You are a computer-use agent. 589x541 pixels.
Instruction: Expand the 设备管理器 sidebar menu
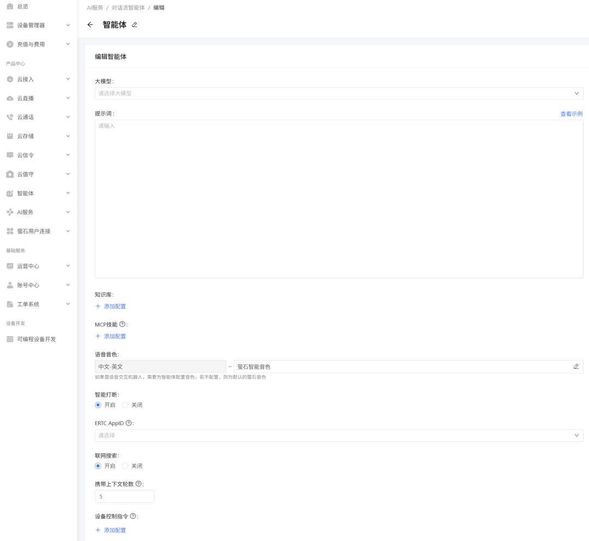(x=38, y=25)
